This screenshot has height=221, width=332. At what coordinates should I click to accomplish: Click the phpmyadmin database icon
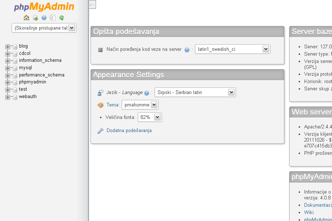point(15,82)
